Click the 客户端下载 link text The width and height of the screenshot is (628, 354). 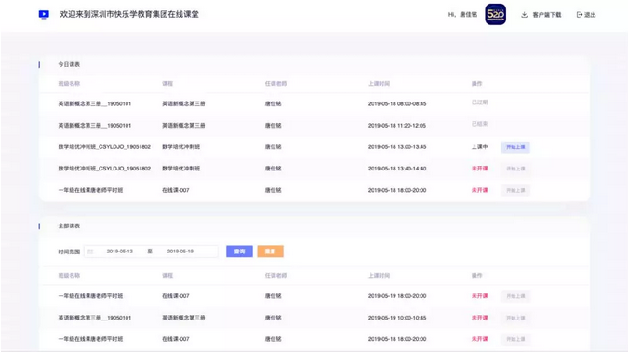(x=547, y=15)
